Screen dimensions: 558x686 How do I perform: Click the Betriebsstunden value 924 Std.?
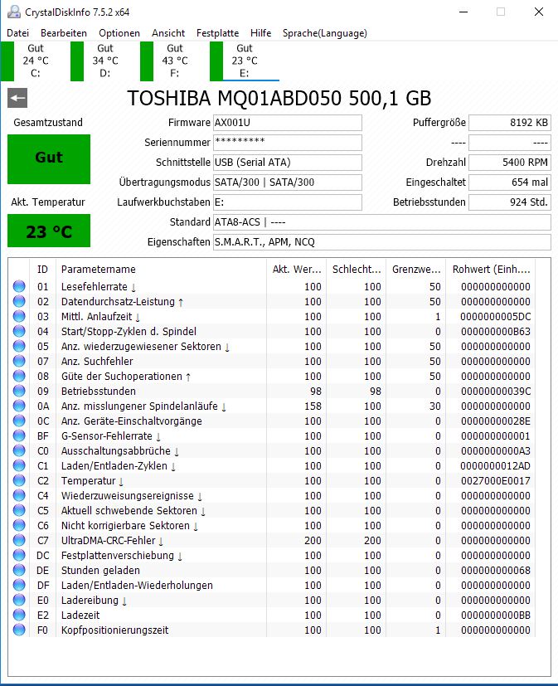point(509,202)
